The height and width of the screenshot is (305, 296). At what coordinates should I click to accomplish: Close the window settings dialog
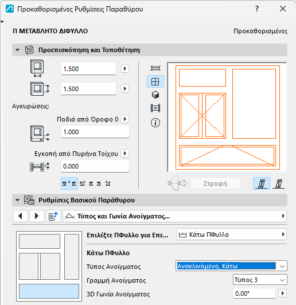(283, 9)
